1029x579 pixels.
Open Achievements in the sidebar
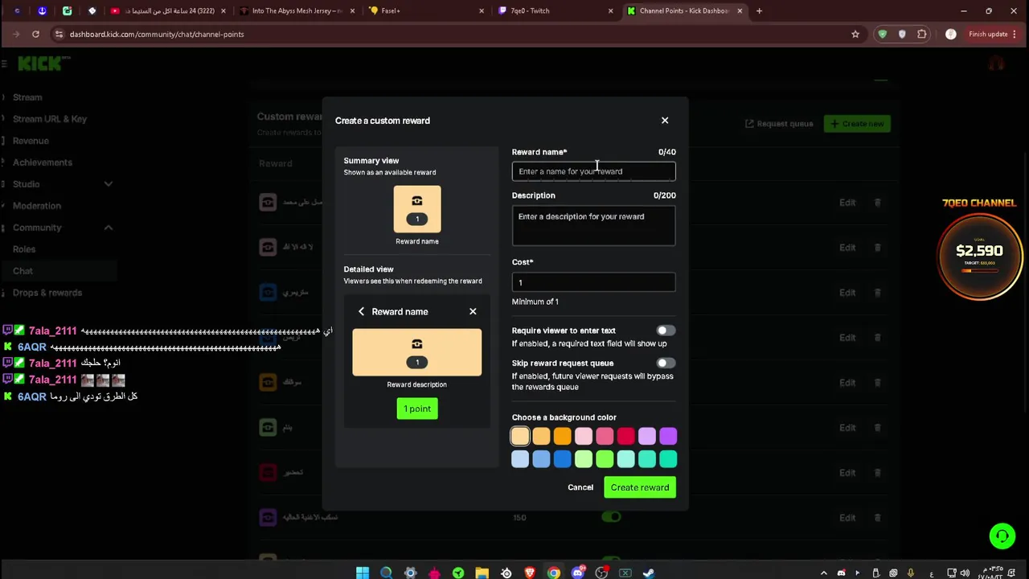pos(43,162)
